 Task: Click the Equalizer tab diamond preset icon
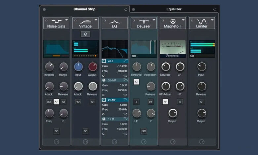(215, 9)
